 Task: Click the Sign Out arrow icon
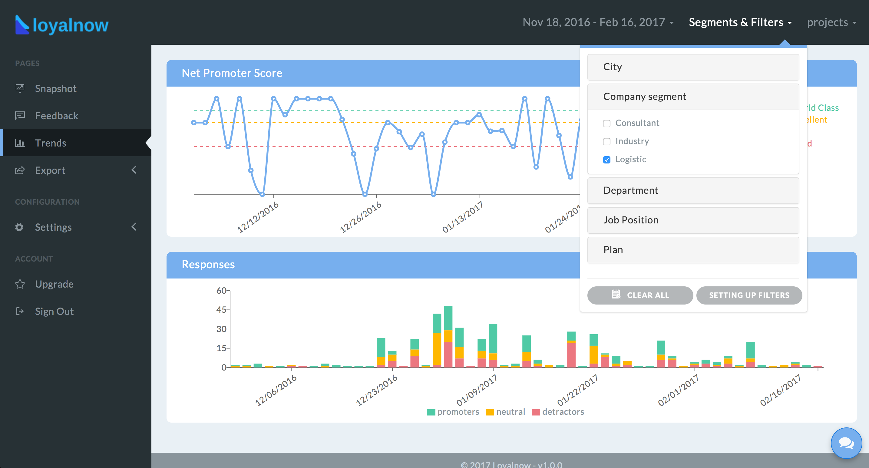click(20, 311)
